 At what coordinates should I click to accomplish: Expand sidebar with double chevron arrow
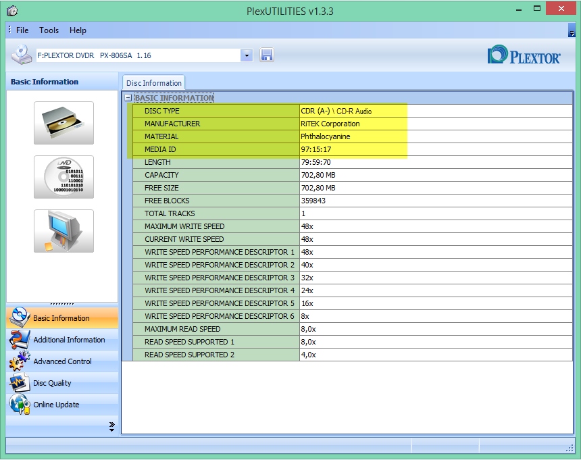[111, 426]
